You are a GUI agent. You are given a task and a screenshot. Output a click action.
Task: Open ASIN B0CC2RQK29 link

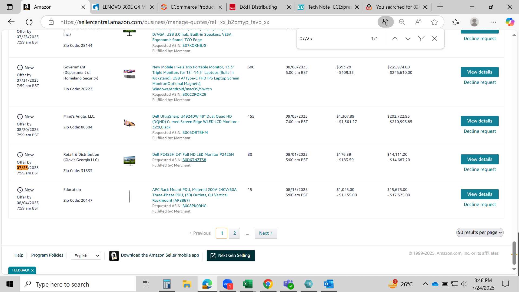click(194, 95)
